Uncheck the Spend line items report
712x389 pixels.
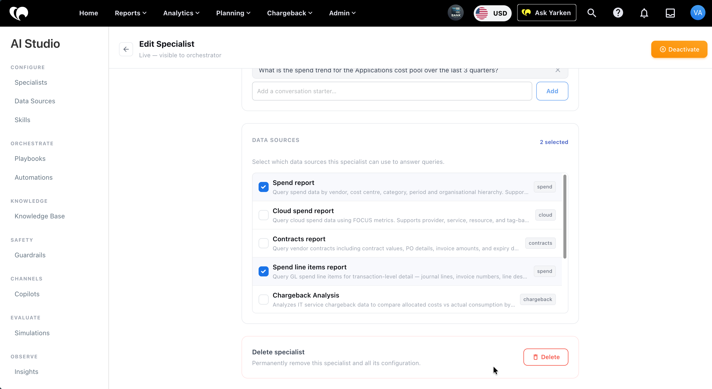coord(263,271)
